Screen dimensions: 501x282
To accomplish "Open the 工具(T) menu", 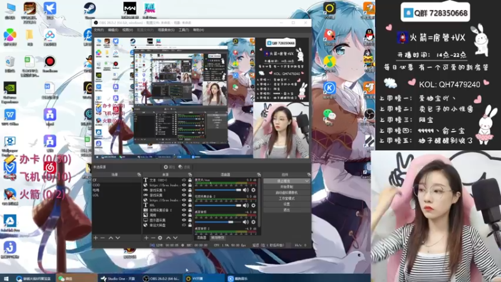I will 183,30.
